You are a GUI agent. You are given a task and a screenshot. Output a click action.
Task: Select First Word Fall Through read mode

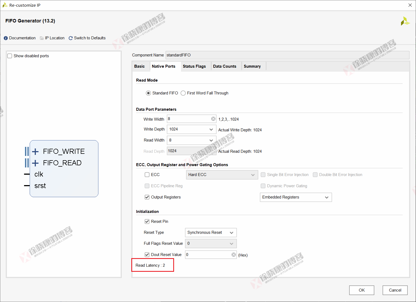[x=183, y=93]
